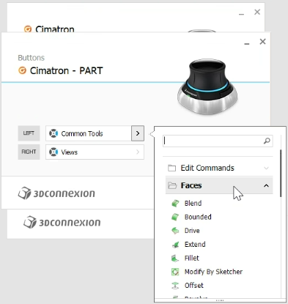Select the Offset face command icon
Screen dimensions: 288x304
point(175,286)
